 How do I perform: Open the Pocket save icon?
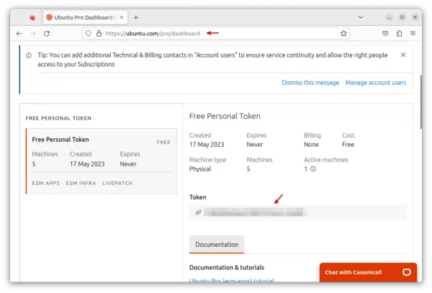point(385,33)
